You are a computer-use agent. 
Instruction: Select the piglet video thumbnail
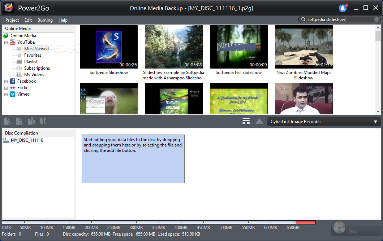109,98
